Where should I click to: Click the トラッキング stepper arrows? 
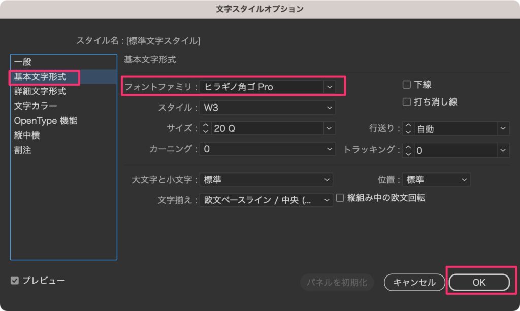pos(408,150)
